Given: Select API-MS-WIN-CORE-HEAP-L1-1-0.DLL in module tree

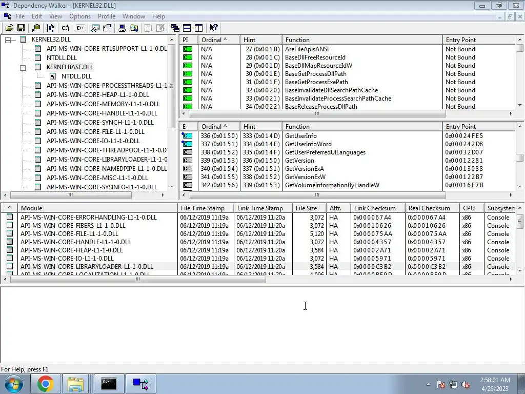Looking at the screenshot, I should click(98, 95).
